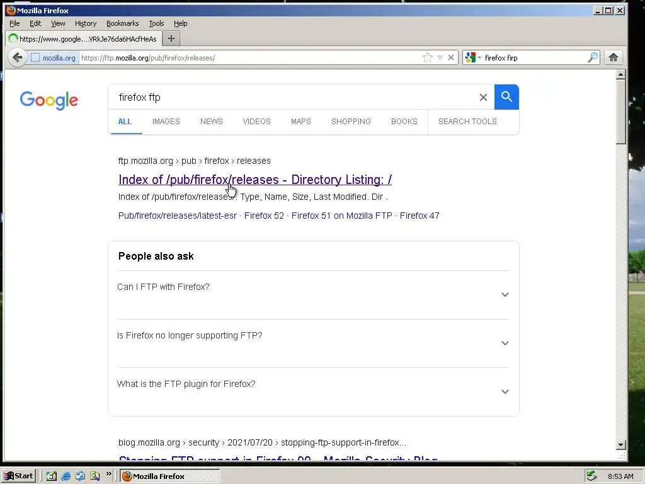The image size is (645, 484).
Task: Switch to the BOOKS results tab
Action: [404, 122]
